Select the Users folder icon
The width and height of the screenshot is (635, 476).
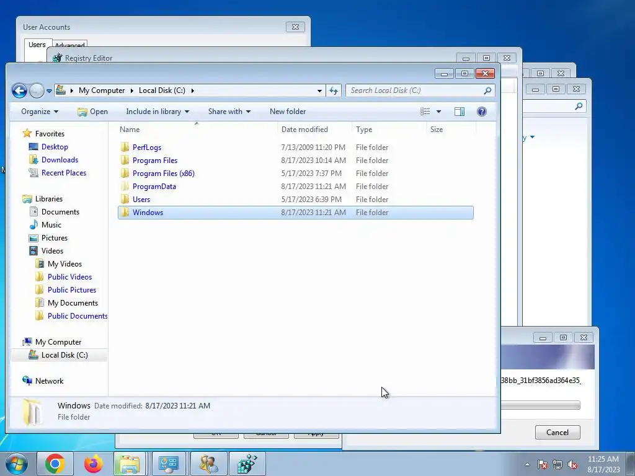point(125,200)
